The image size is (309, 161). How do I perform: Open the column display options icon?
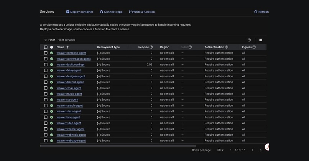[x=261, y=40]
